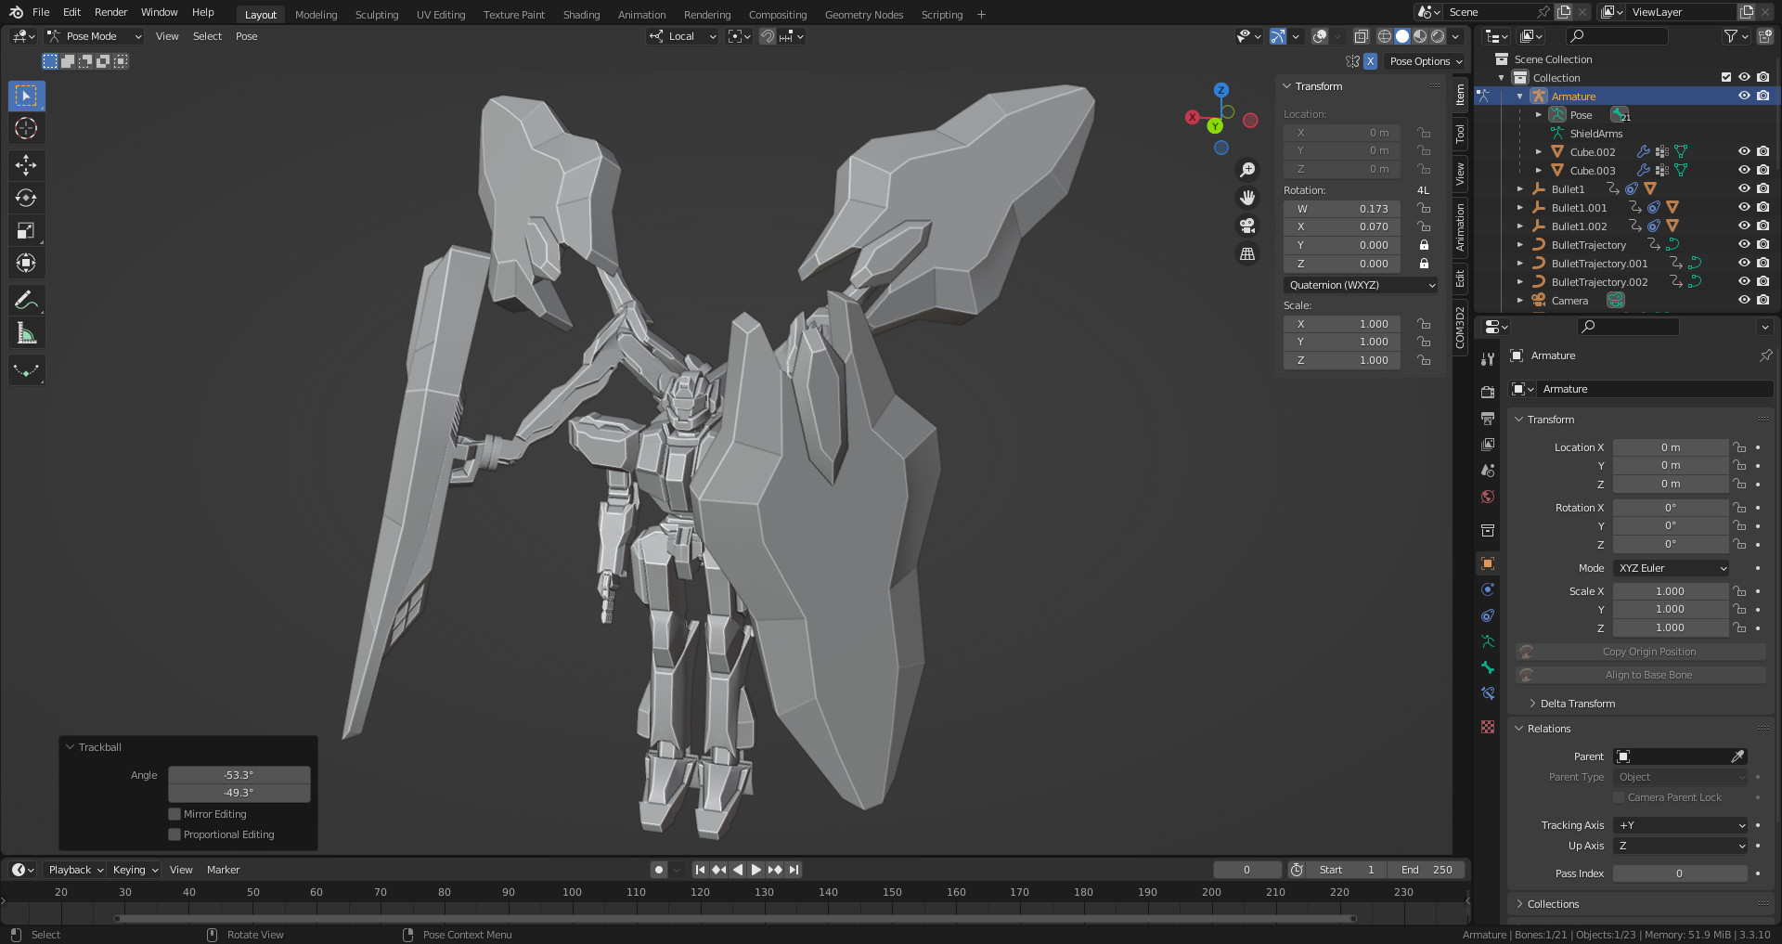1782x944 pixels.
Task: Switch to the Geometry Nodes workspace tab
Action: pyautogui.click(x=863, y=15)
